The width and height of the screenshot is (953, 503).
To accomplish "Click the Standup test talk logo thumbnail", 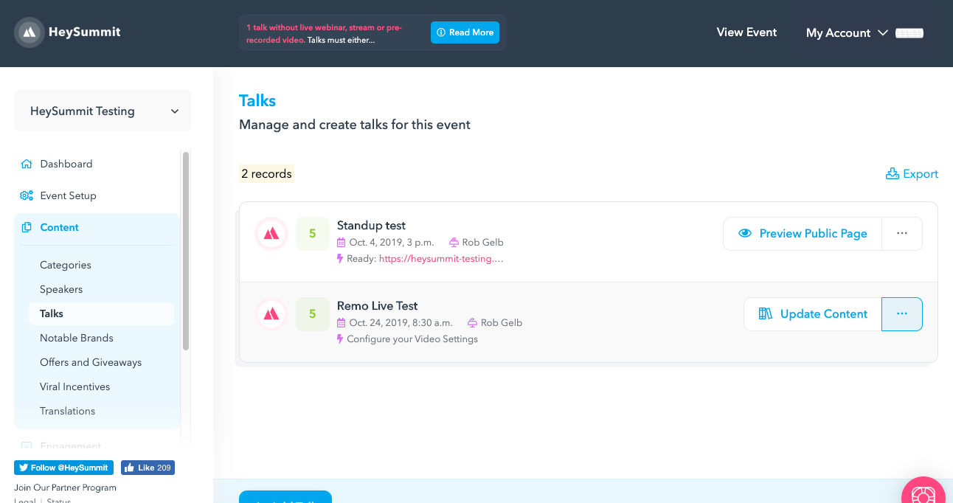I will tap(271, 234).
